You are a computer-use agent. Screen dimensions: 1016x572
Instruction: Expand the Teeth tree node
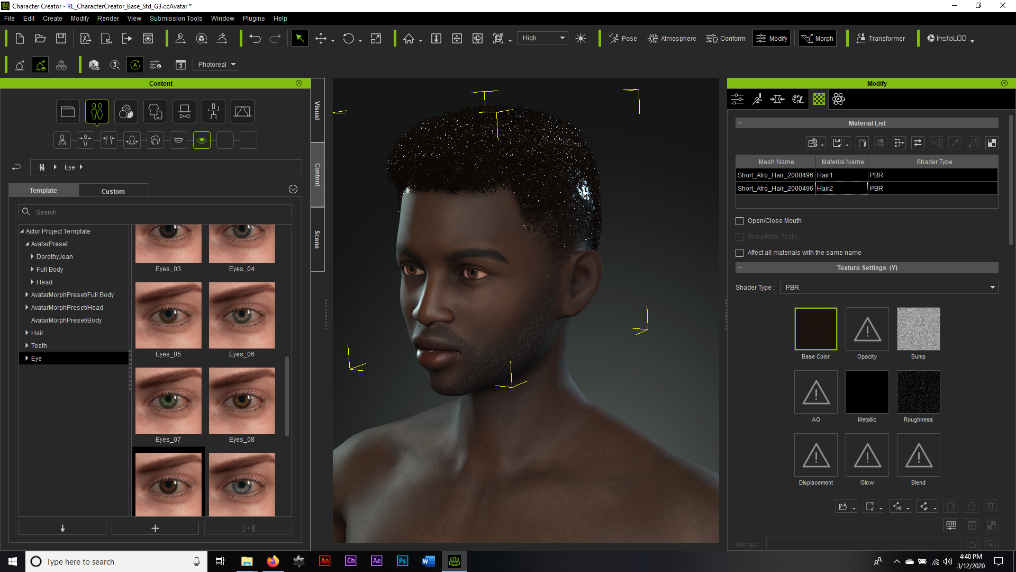(x=27, y=346)
